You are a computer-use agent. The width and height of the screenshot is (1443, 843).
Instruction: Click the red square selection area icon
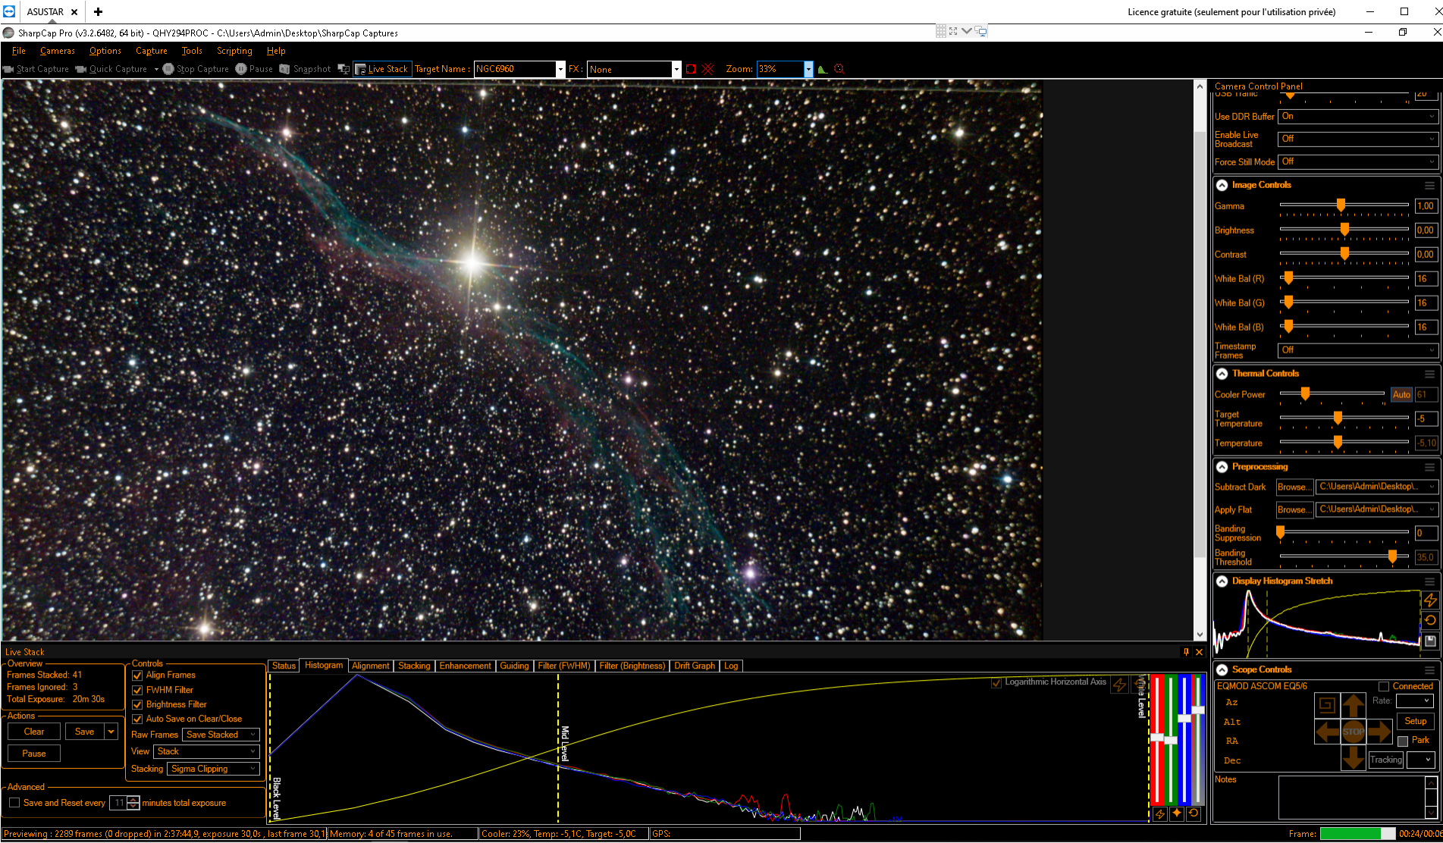click(691, 69)
